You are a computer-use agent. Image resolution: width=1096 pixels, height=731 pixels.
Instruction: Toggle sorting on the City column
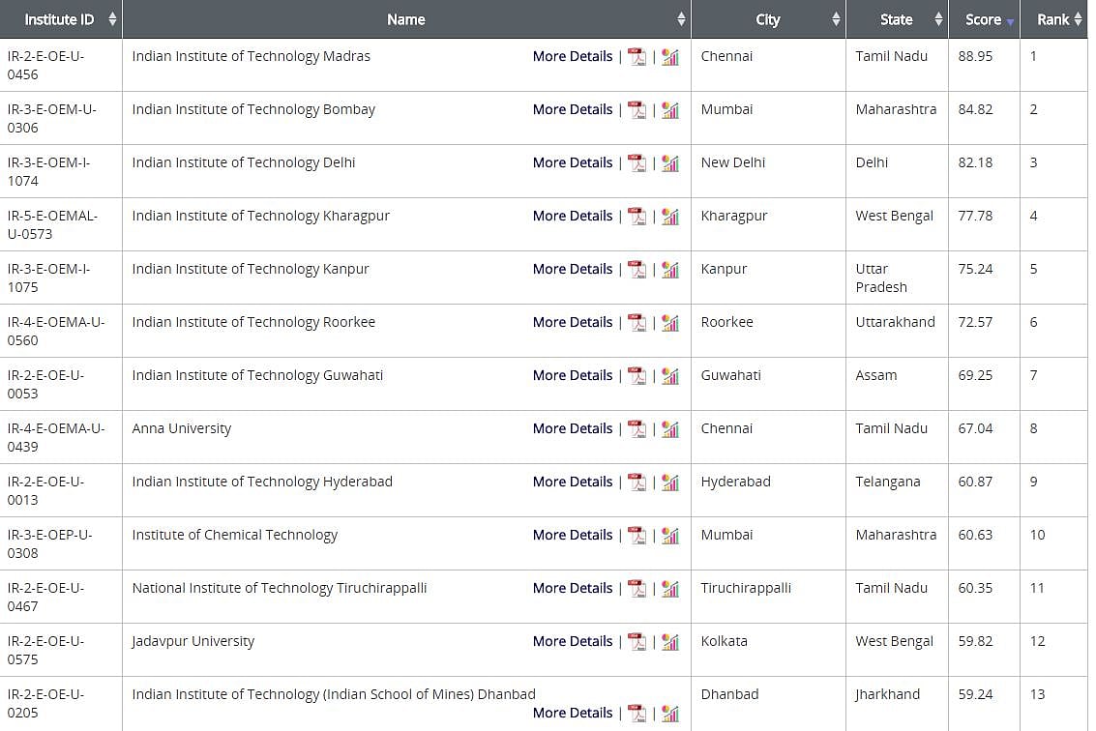click(x=833, y=18)
